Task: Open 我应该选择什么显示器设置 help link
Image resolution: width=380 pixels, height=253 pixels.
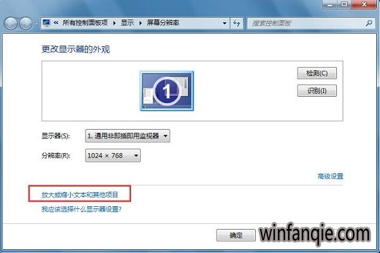Action: (82, 209)
